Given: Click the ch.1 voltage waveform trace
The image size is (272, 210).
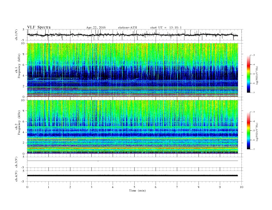Looking at the screenshot, I should pyautogui.click(x=133, y=35).
